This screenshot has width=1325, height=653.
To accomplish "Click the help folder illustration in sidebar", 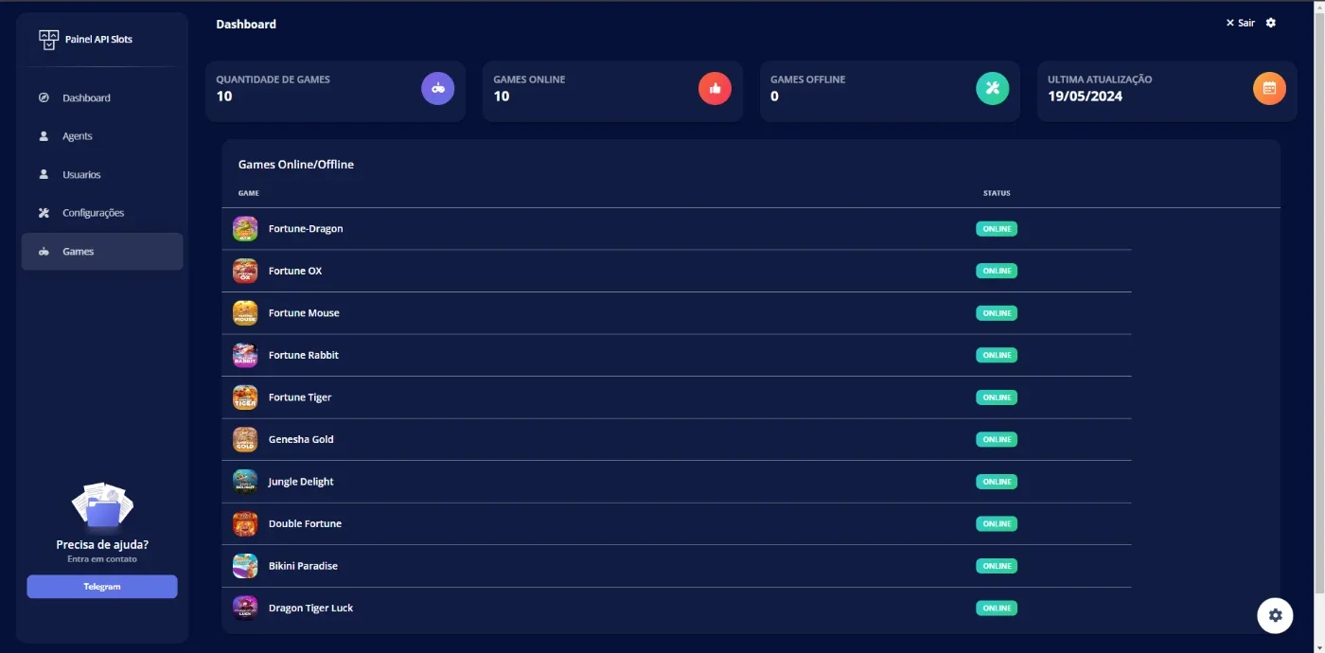I will coord(102,506).
